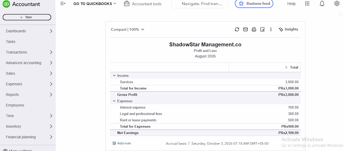Click the Navigate search field
This screenshot has width=343, height=151.
click(200, 4)
